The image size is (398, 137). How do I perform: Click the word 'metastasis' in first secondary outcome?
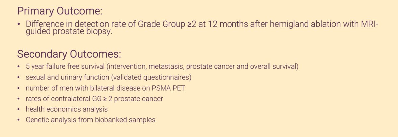click(166, 67)
